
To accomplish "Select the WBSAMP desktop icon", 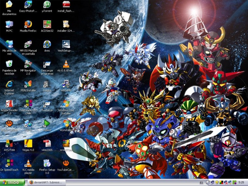I will point(66,84).
